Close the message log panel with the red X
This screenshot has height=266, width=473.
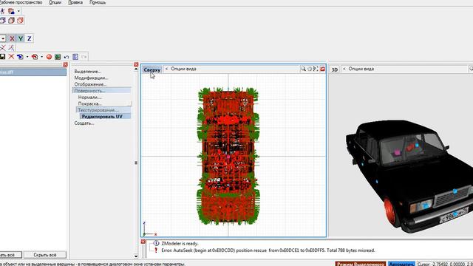tap(143, 242)
